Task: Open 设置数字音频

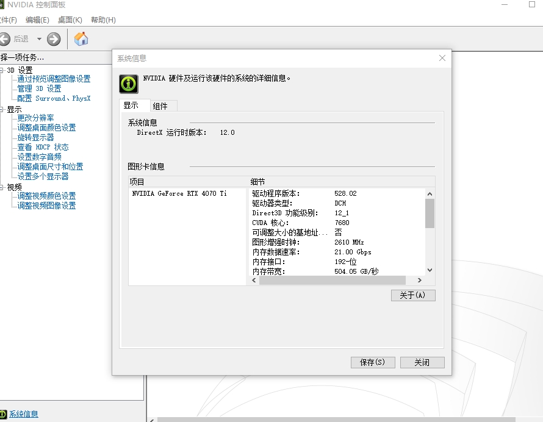Action: tap(39, 157)
